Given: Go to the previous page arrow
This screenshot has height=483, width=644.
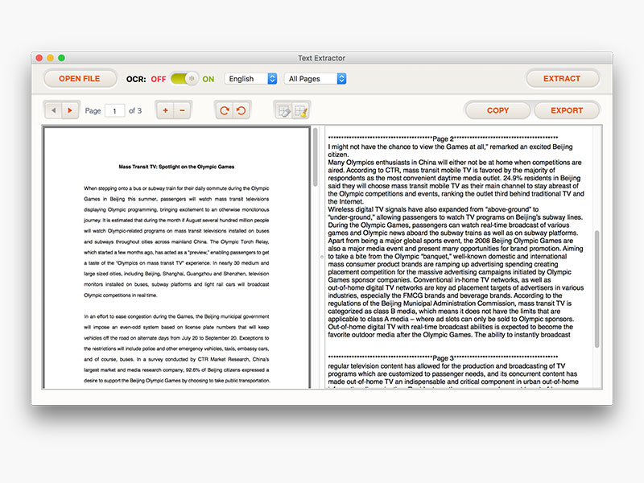Looking at the screenshot, I should click(53, 110).
